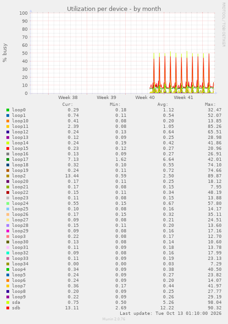The height and width of the screenshot is (324, 228).
Task: Click the 'loop13' device label
Action: 20,137
